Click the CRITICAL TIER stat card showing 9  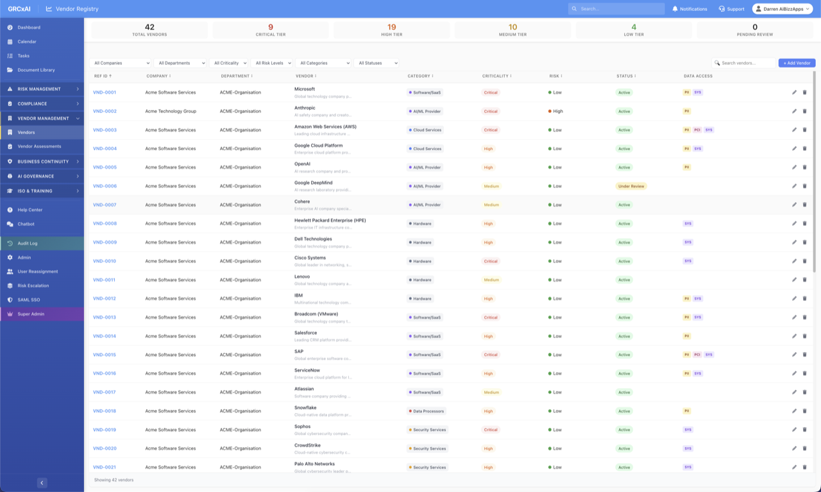[x=270, y=28]
